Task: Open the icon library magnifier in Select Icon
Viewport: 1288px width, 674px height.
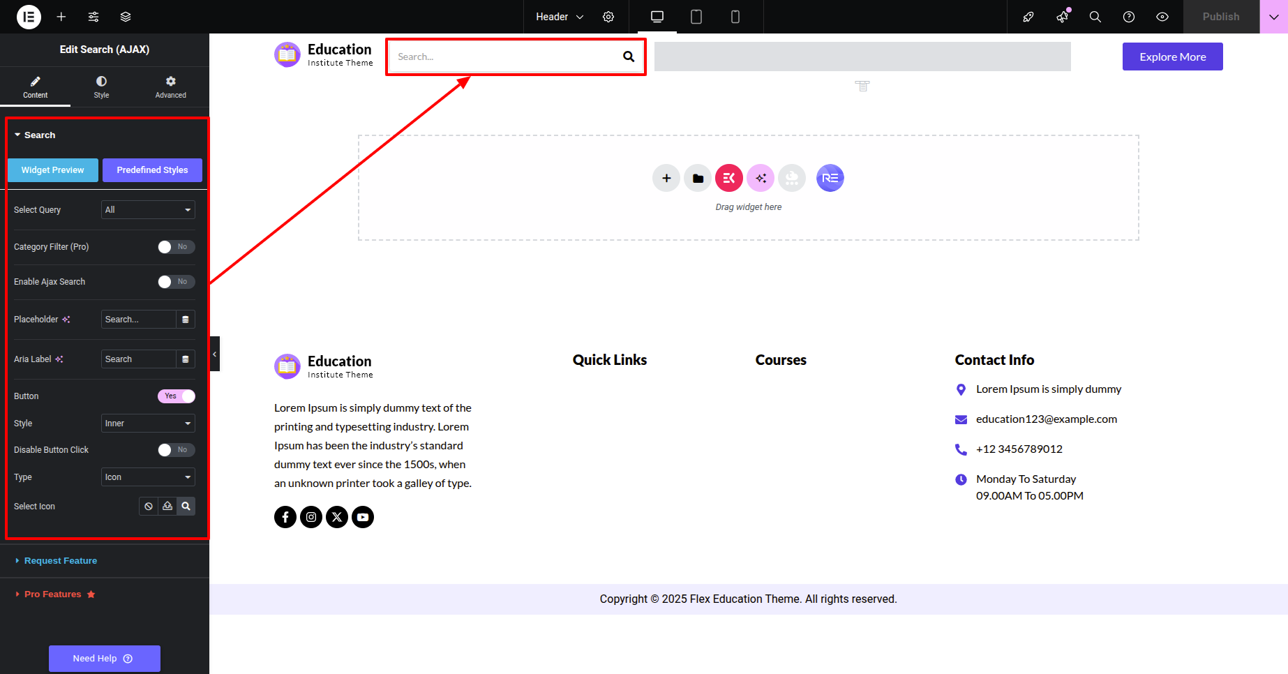Action: tap(186, 507)
